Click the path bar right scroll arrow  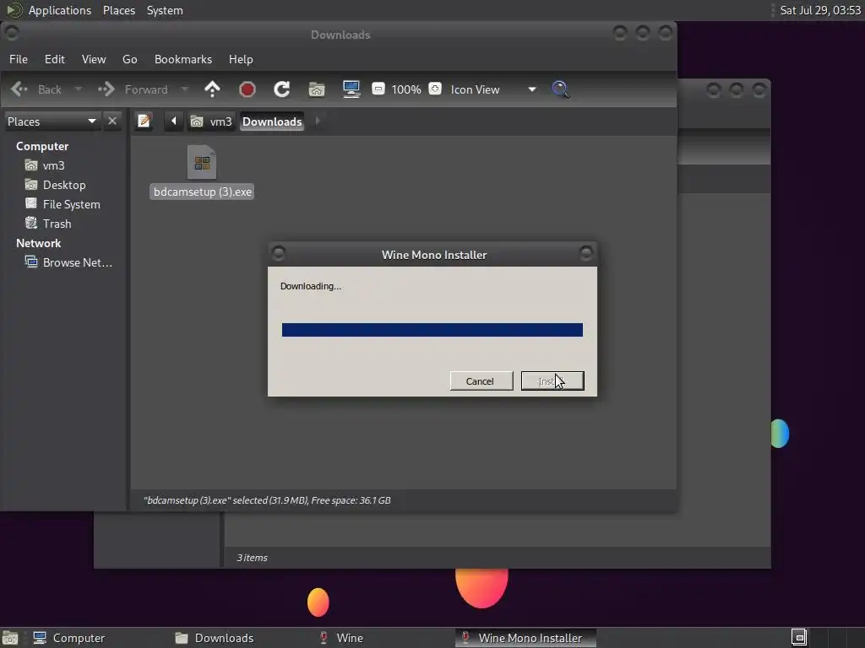point(318,121)
